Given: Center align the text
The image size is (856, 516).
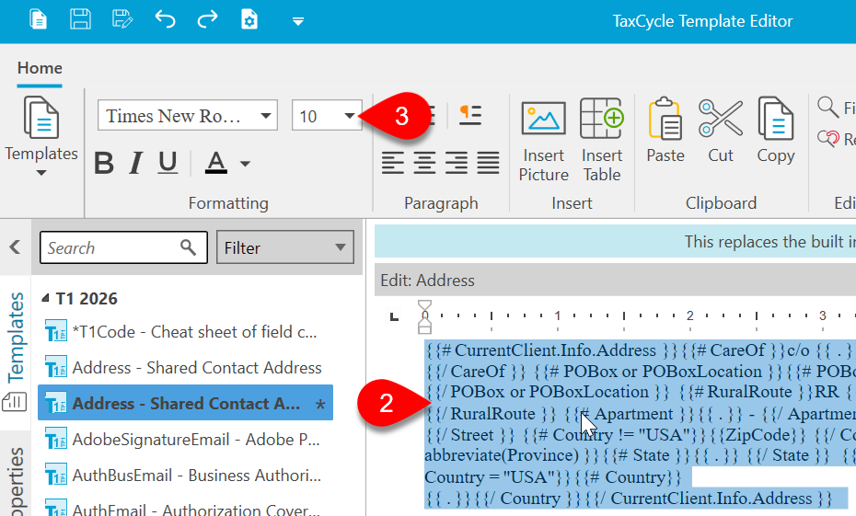Looking at the screenshot, I should point(424,163).
